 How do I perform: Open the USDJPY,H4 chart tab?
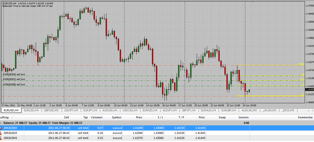pos(71,110)
